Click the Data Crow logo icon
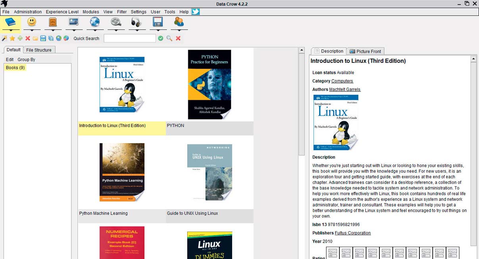The width and height of the screenshot is (479, 259). coord(4,4)
